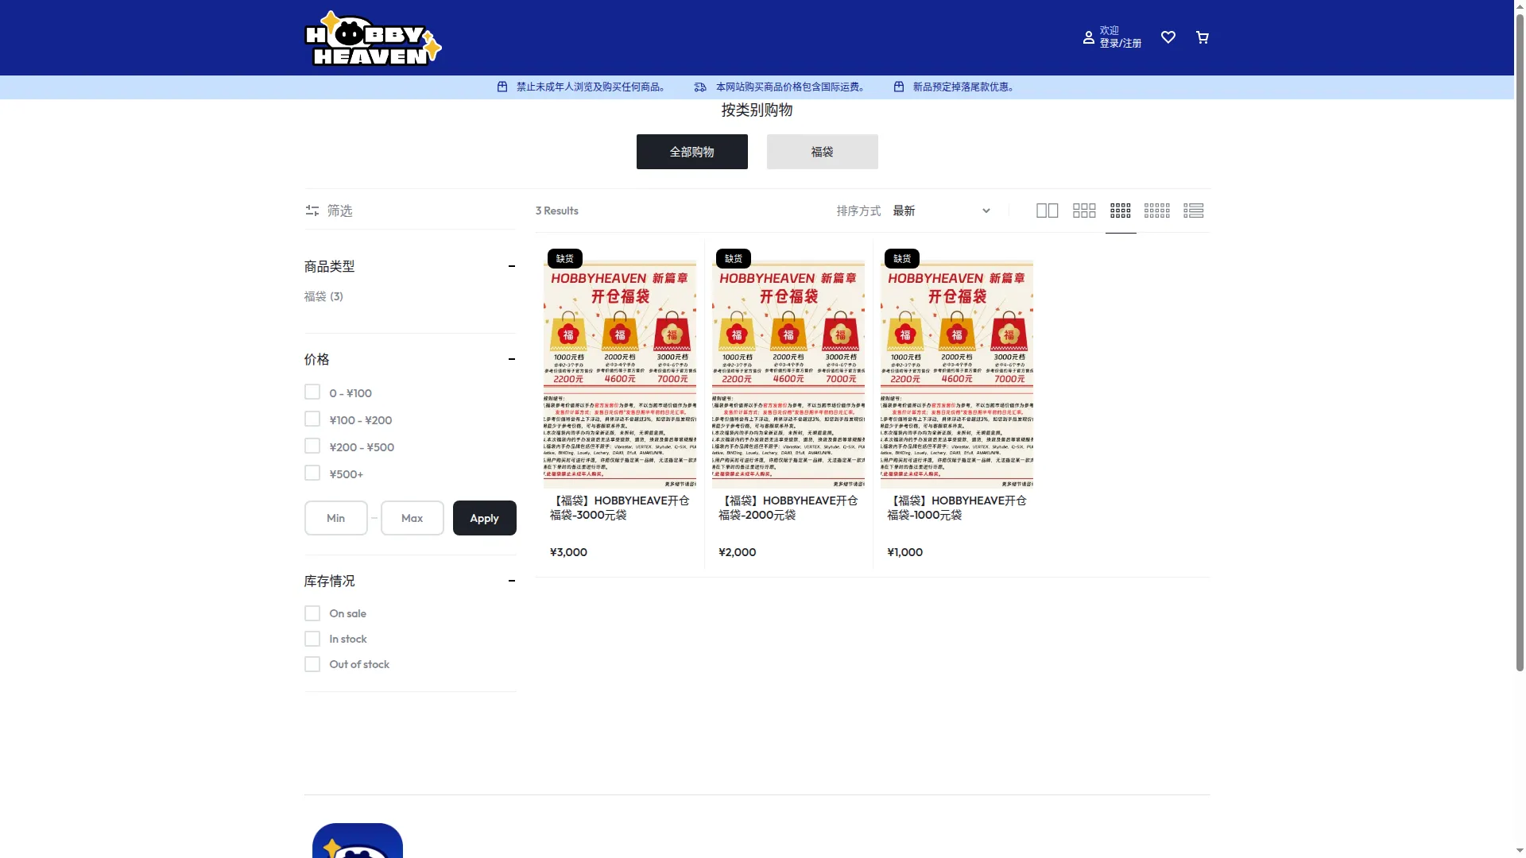1526x858 pixels.
Task: Click the ¥2,000 price text
Action: coord(737,552)
